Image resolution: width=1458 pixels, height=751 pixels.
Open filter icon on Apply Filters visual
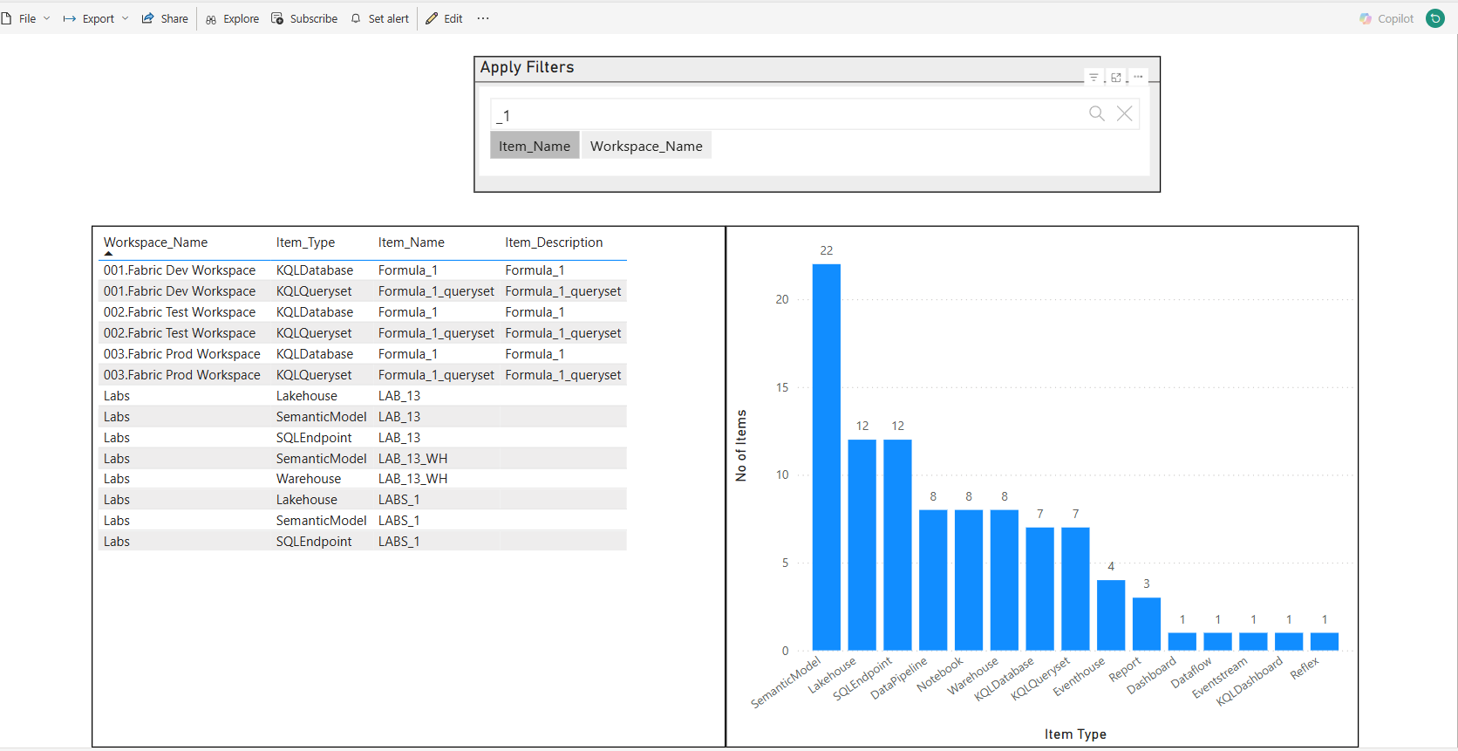click(1093, 78)
